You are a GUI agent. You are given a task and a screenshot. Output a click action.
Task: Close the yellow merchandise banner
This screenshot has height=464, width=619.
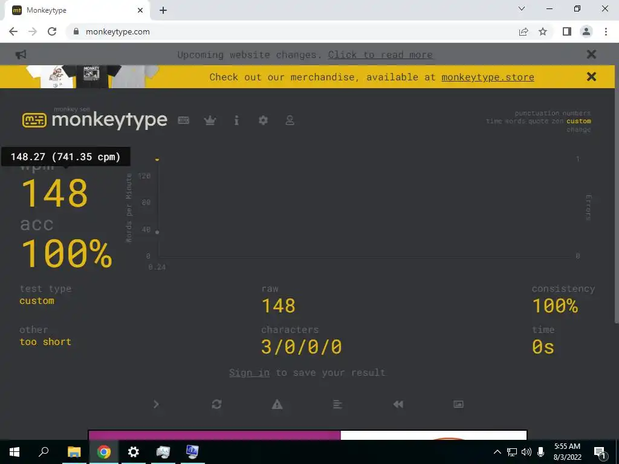pyautogui.click(x=591, y=77)
